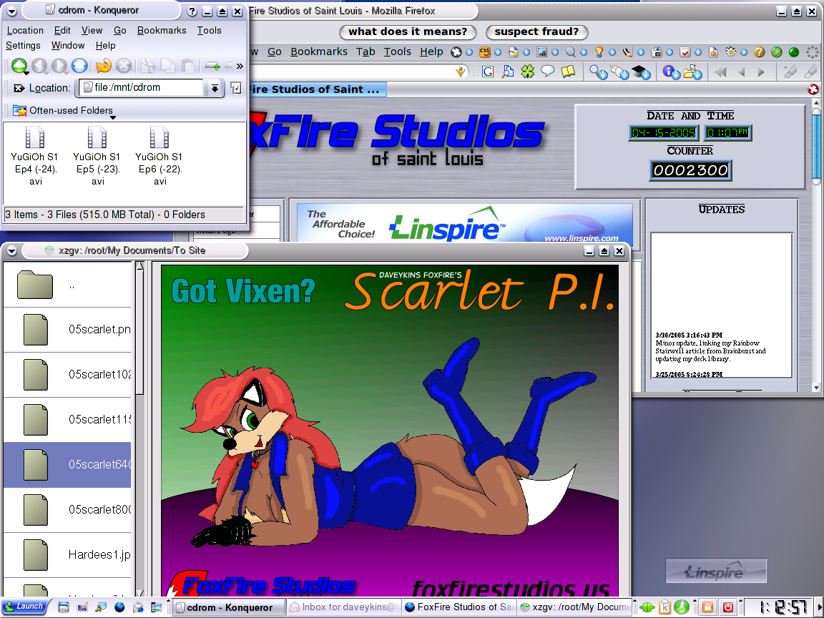The image size is (824, 618).
Task: Click the magnifier icon in Firefox developer toolbar
Action: pyautogui.click(x=570, y=51)
